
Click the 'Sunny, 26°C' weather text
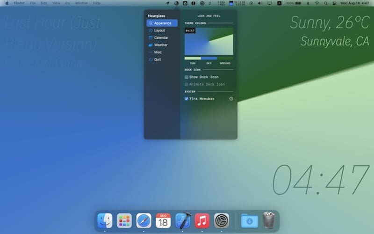point(330,22)
